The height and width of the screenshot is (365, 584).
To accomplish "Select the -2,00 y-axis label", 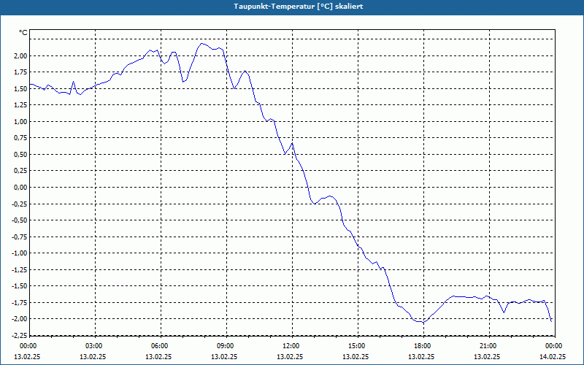I will coord(20,319).
